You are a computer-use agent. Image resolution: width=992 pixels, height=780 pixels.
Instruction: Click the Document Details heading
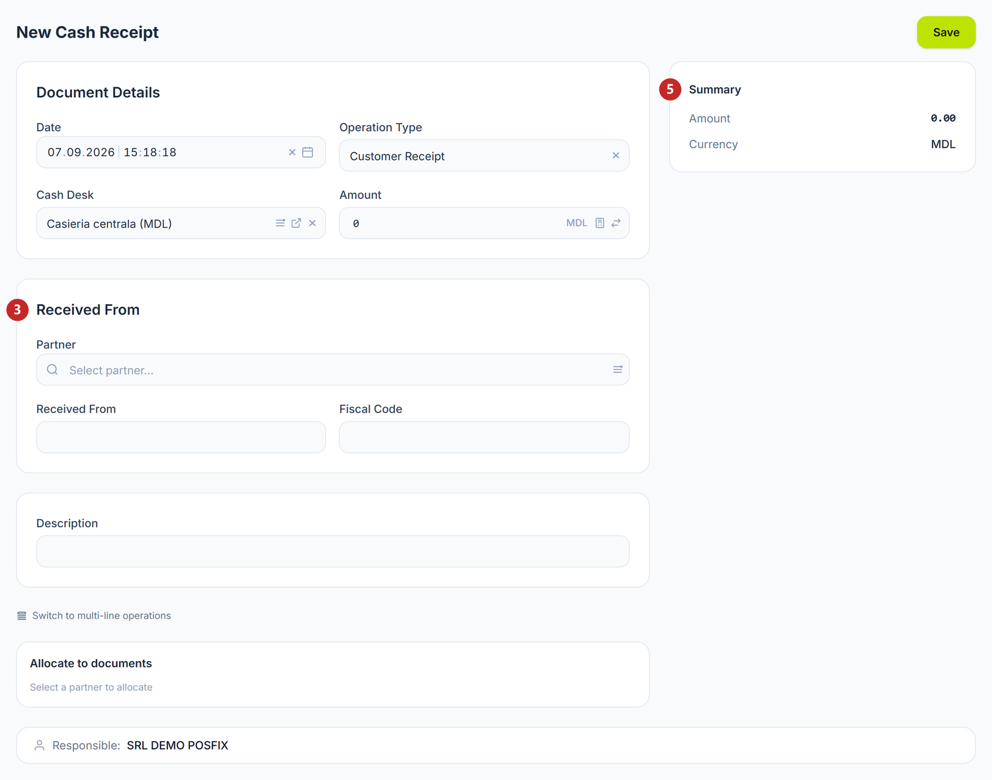tap(98, 93)
